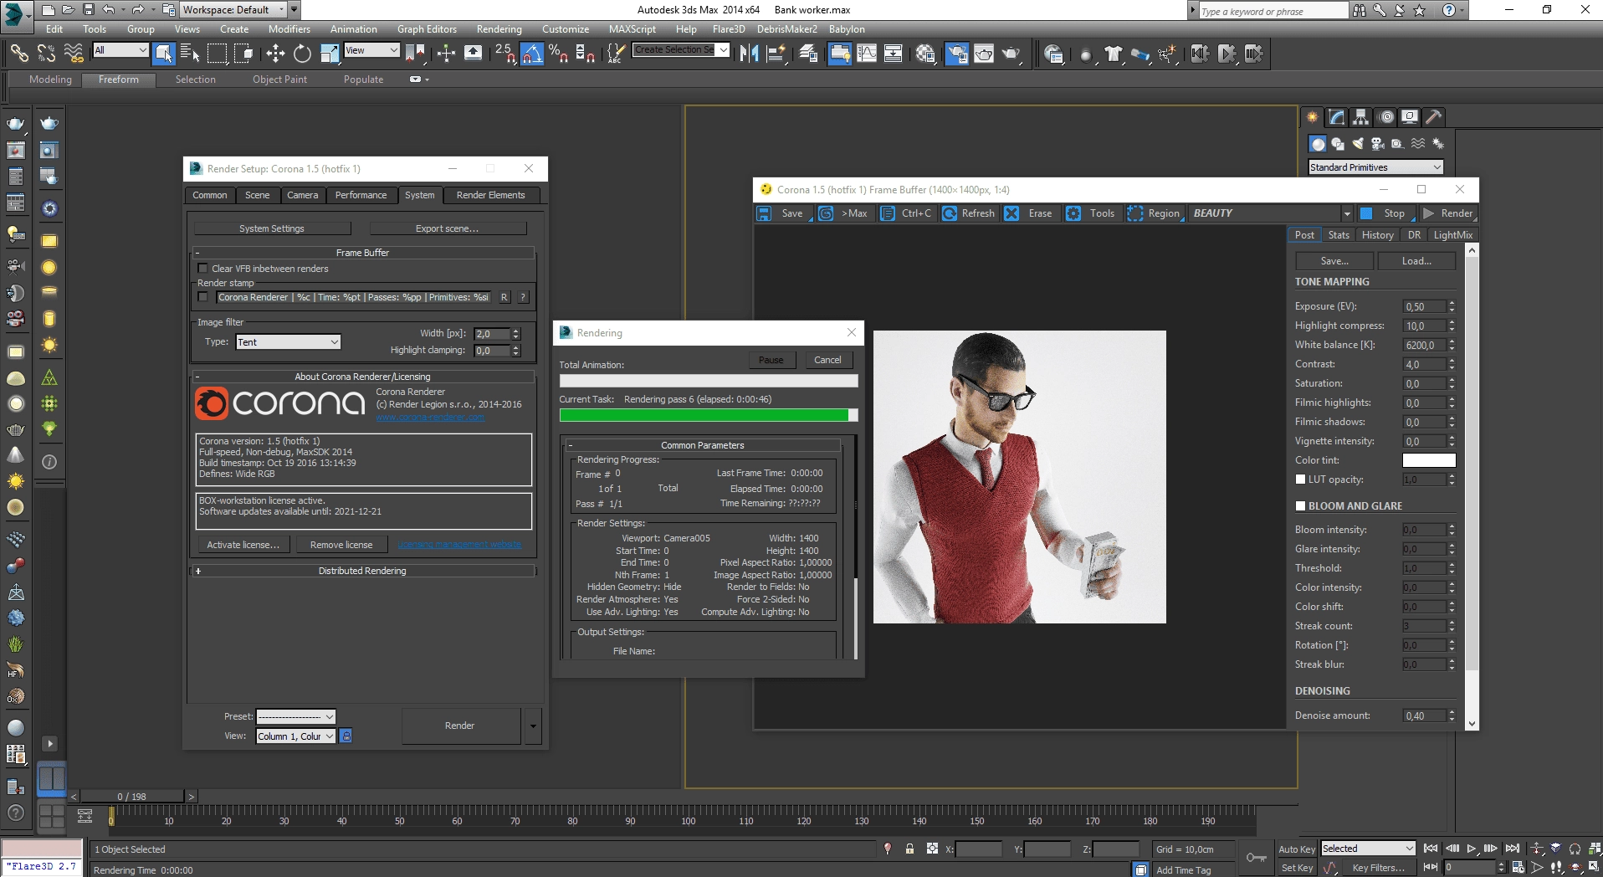The image size is (1603, 877).
Task: Select the Lights category icon
Action: pyautogui.click(x=1358, y=144)
